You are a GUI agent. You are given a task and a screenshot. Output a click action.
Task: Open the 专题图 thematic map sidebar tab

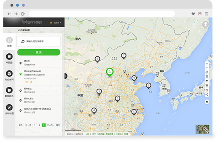pos(9,58)
